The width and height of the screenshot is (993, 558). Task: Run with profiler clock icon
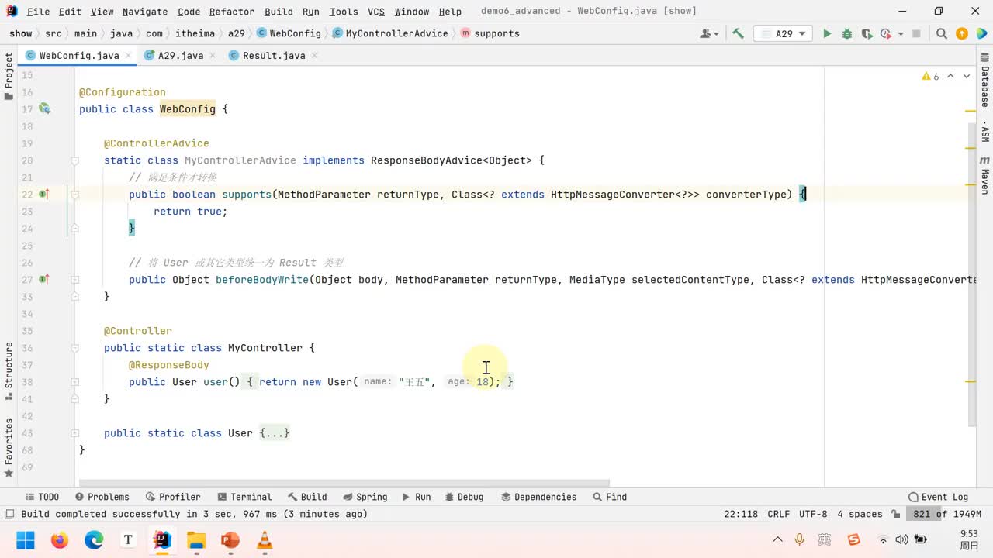click(886, 33)
